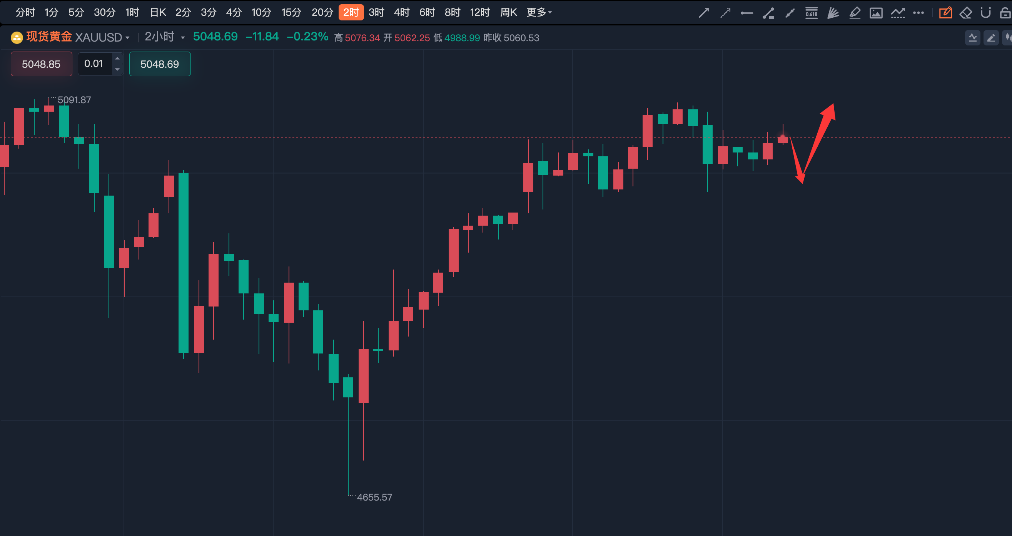Choose the highlighter marker tool
This screenshot has width=1012, height=536.
[855, 13]
